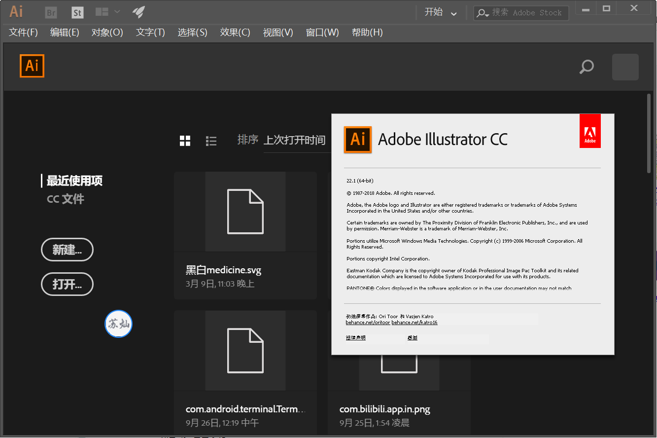
Task: Click the 打开... button
Action: (x=67, y=284)
